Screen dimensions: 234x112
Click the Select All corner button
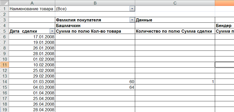coord(5,3)
